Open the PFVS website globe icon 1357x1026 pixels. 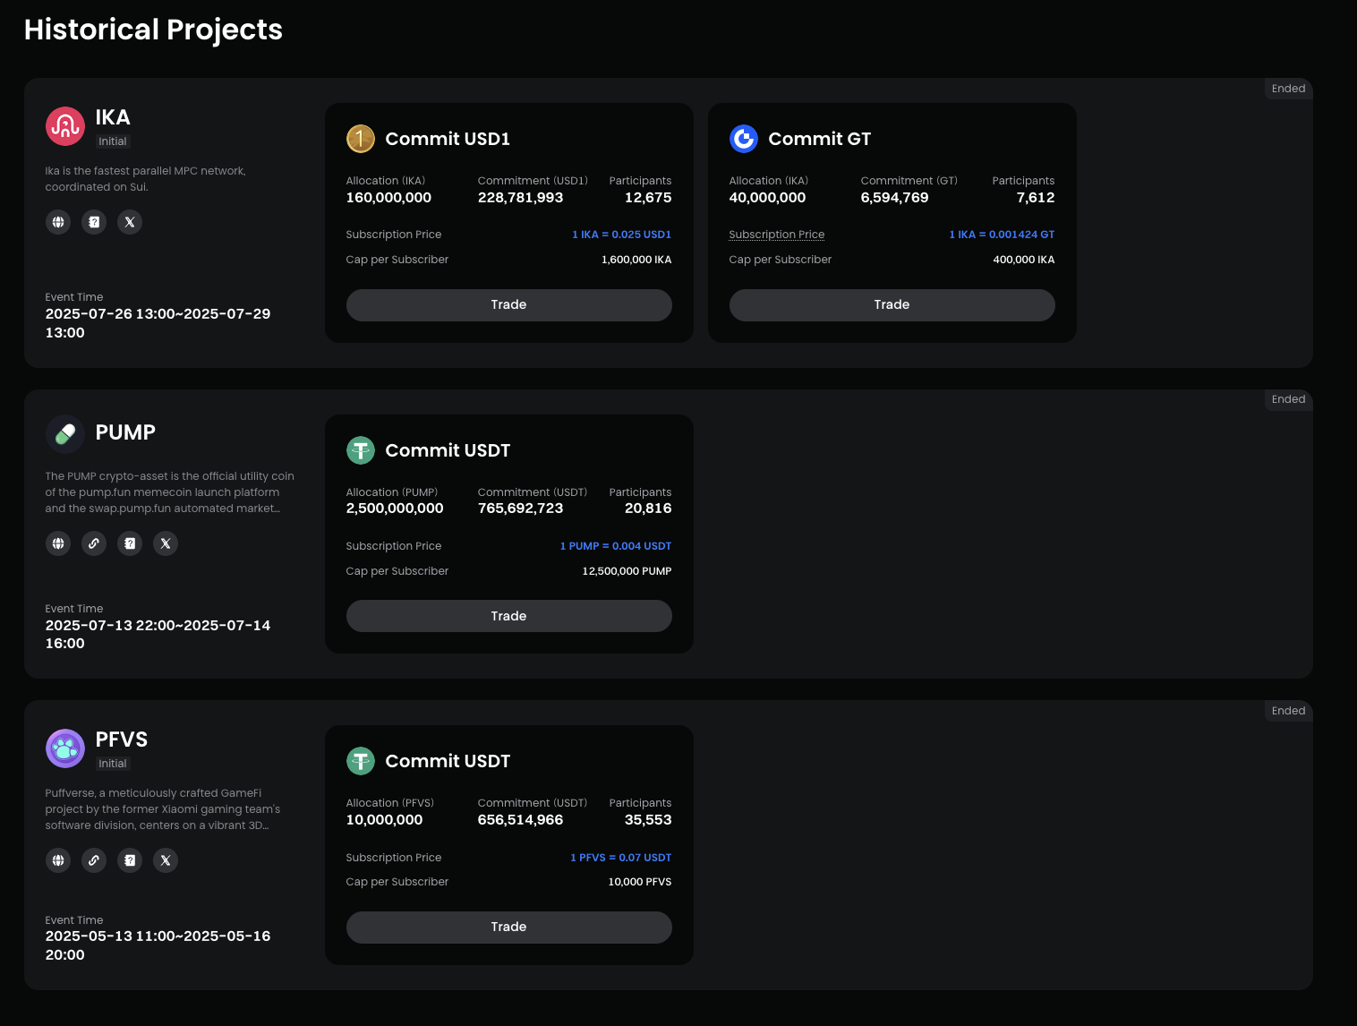[58, 860]
